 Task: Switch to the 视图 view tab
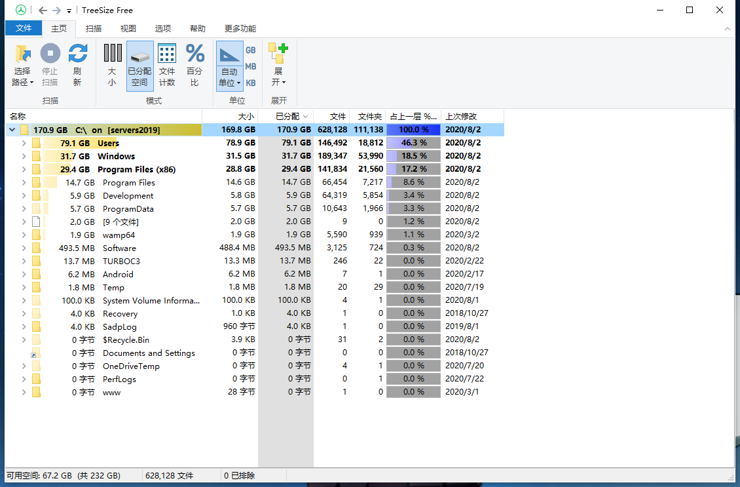click(x=128, y=28)
